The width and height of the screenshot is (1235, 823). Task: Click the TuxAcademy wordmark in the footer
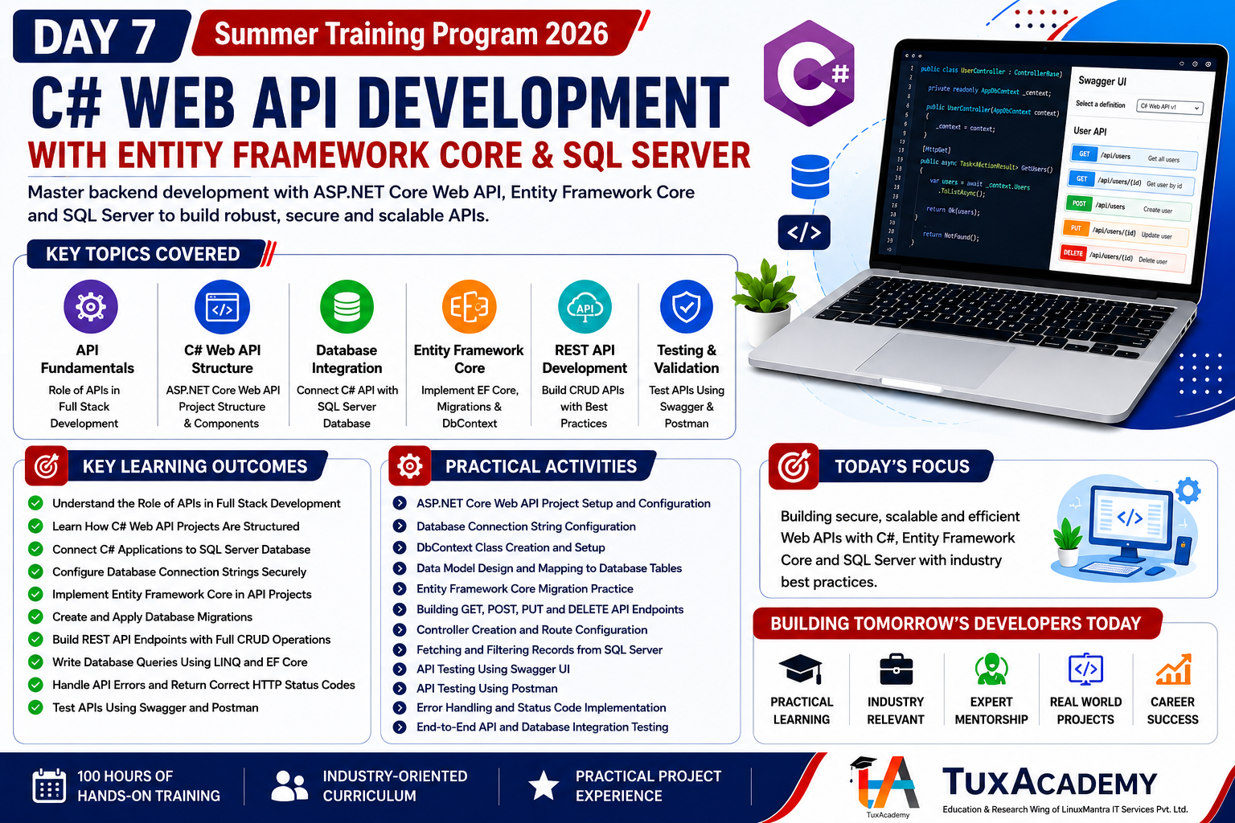click(x=1050, y=782)
